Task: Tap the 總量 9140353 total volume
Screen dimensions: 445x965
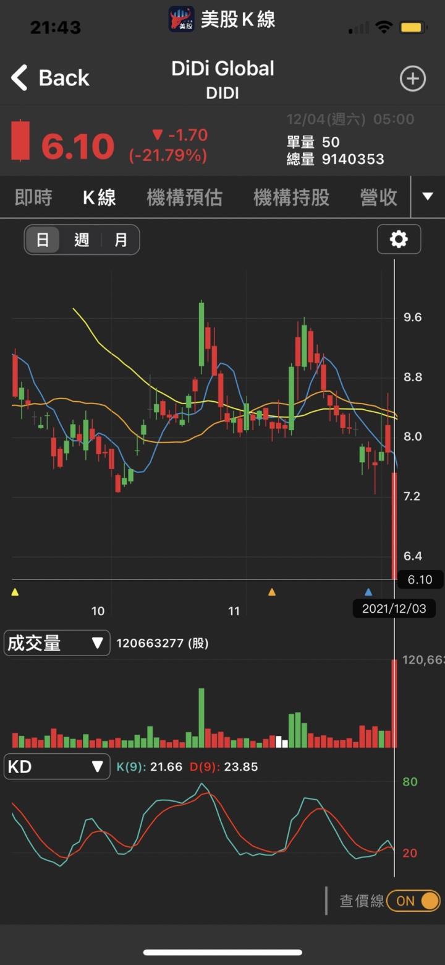Action: (336, 160)
